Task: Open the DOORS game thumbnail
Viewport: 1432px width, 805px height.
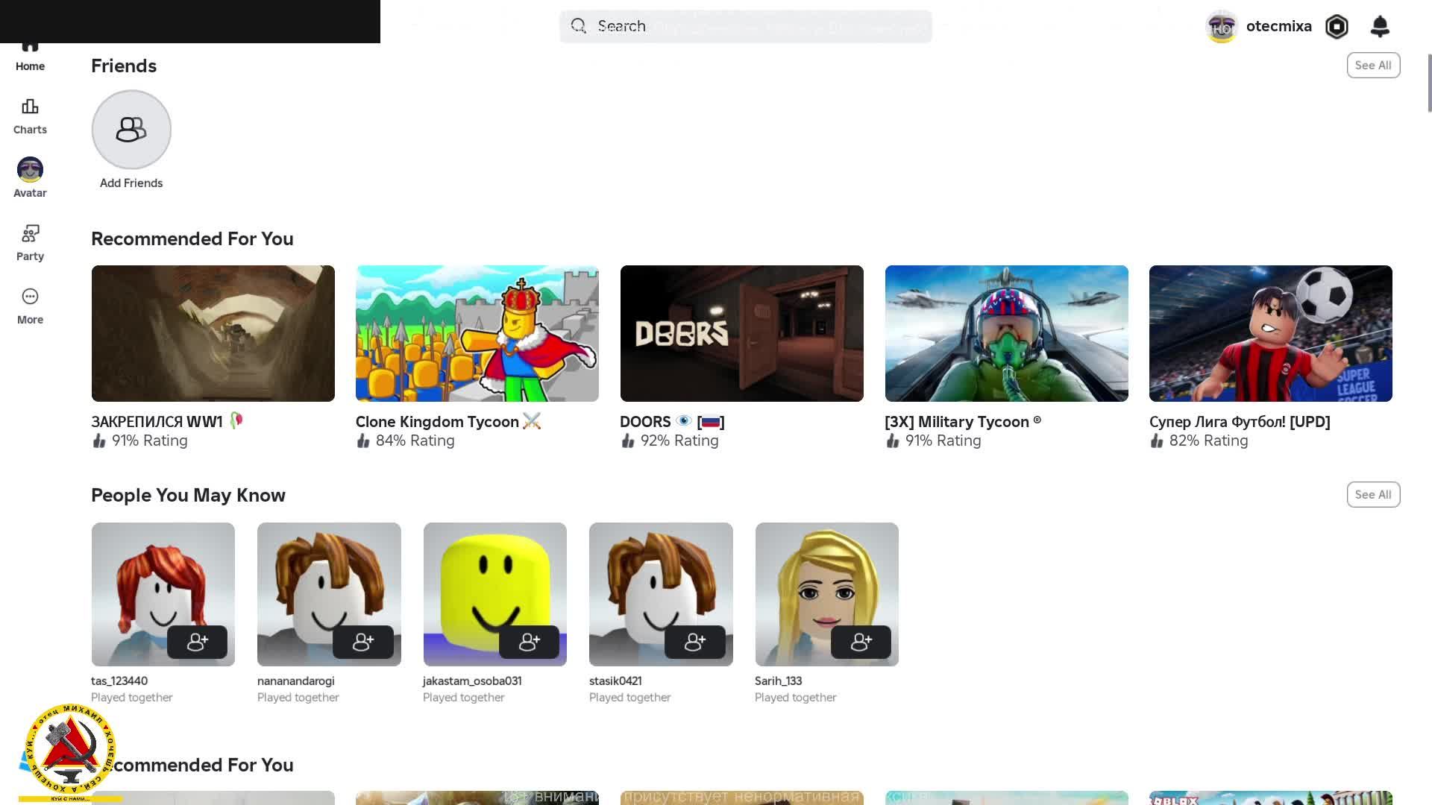Action: (741, 333)
